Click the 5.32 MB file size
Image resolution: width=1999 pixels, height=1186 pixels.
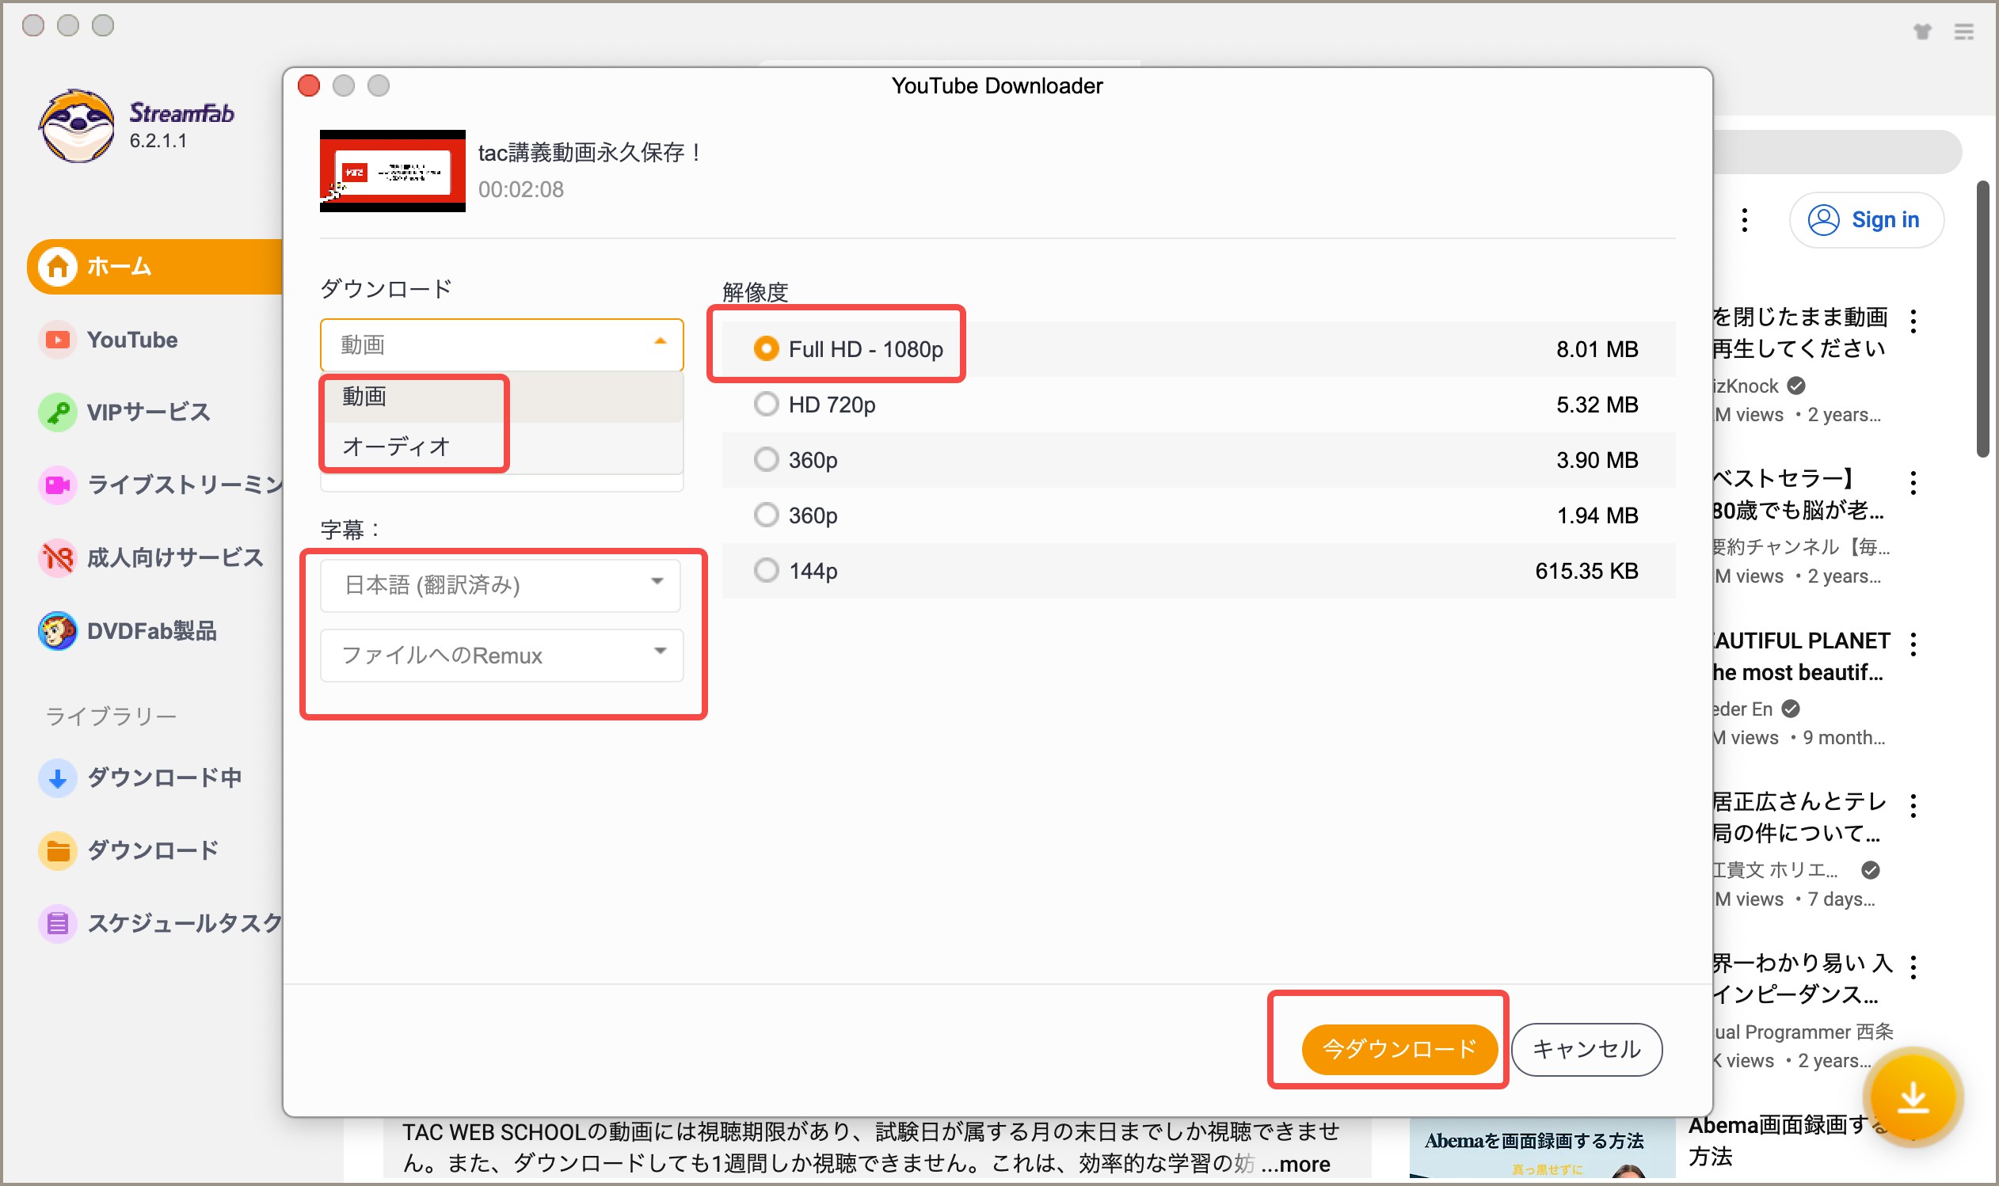(1596, 405)
